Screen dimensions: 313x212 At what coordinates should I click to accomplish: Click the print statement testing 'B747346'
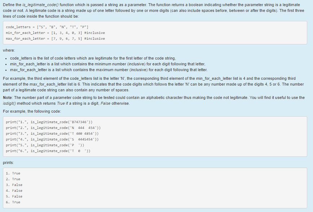pos(51,122)
